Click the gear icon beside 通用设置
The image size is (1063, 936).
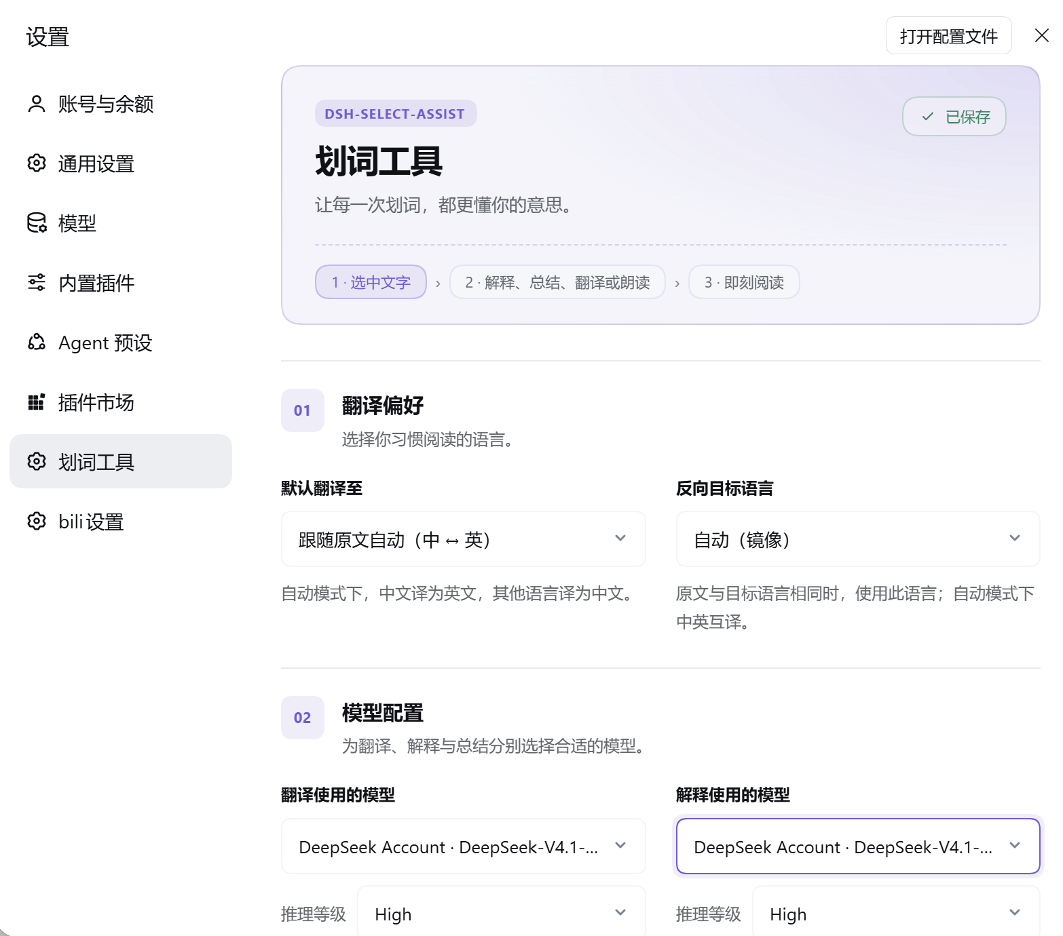pos(37,163)
